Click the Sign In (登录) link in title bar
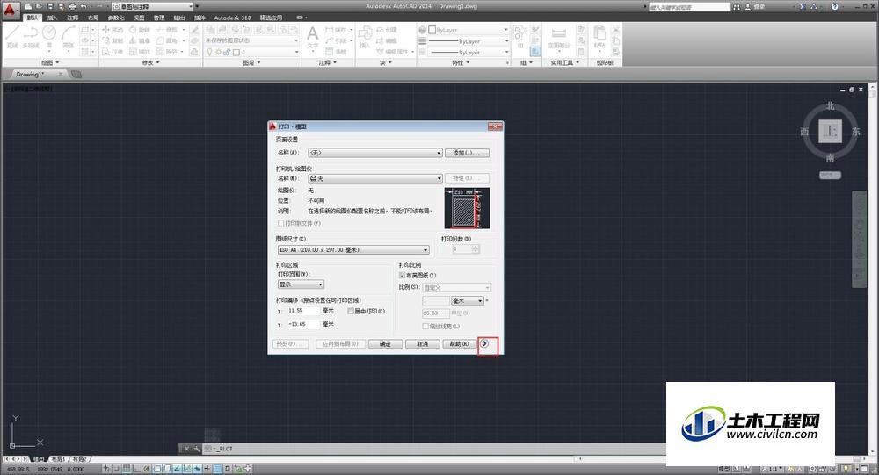 (759, 7)
